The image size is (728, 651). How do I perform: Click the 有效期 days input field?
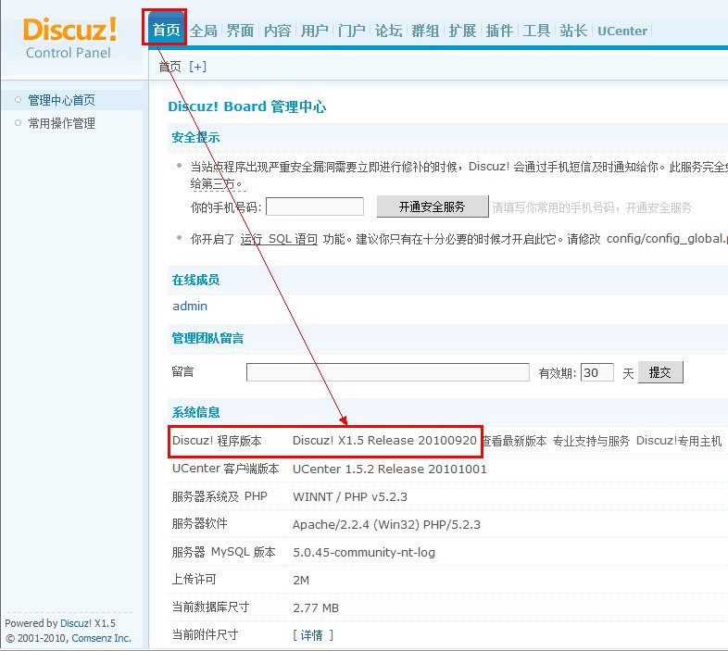pyautogui.click(x=597, y=372)
